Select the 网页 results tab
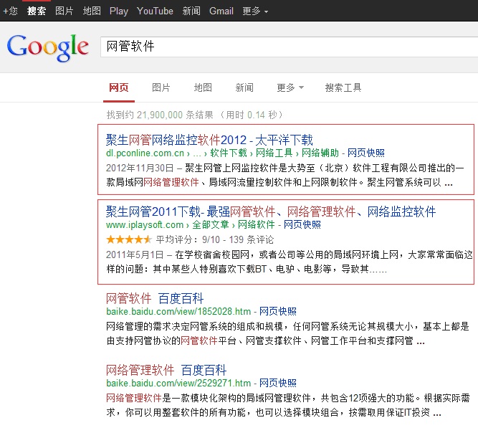This screenshot has height=433, width=478. click(118, 88)
